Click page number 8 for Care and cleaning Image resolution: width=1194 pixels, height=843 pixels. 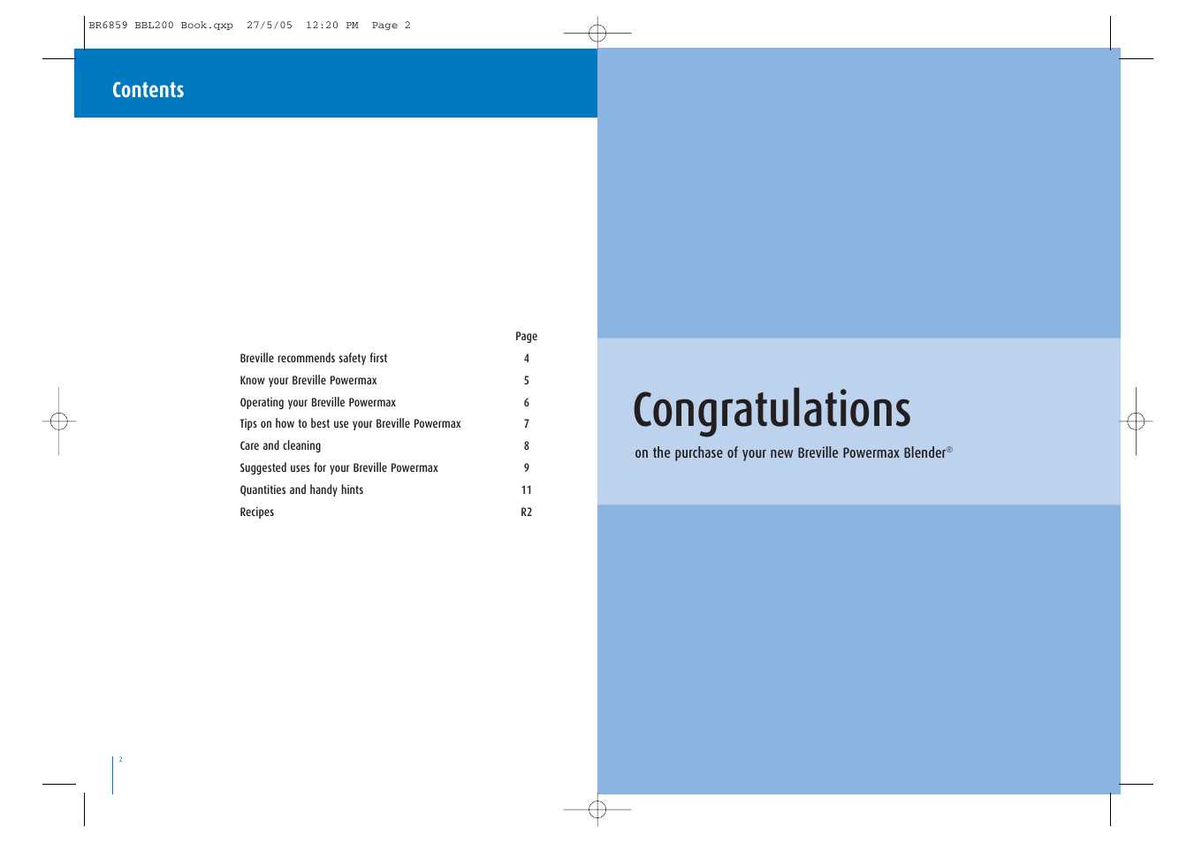point(527,446)
